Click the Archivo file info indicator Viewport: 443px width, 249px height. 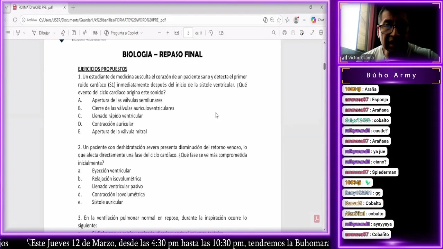pos(29,20)
